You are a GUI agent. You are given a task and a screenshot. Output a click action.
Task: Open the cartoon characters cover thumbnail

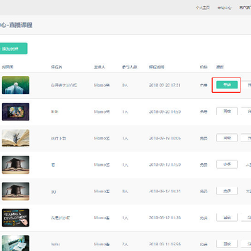15,112
